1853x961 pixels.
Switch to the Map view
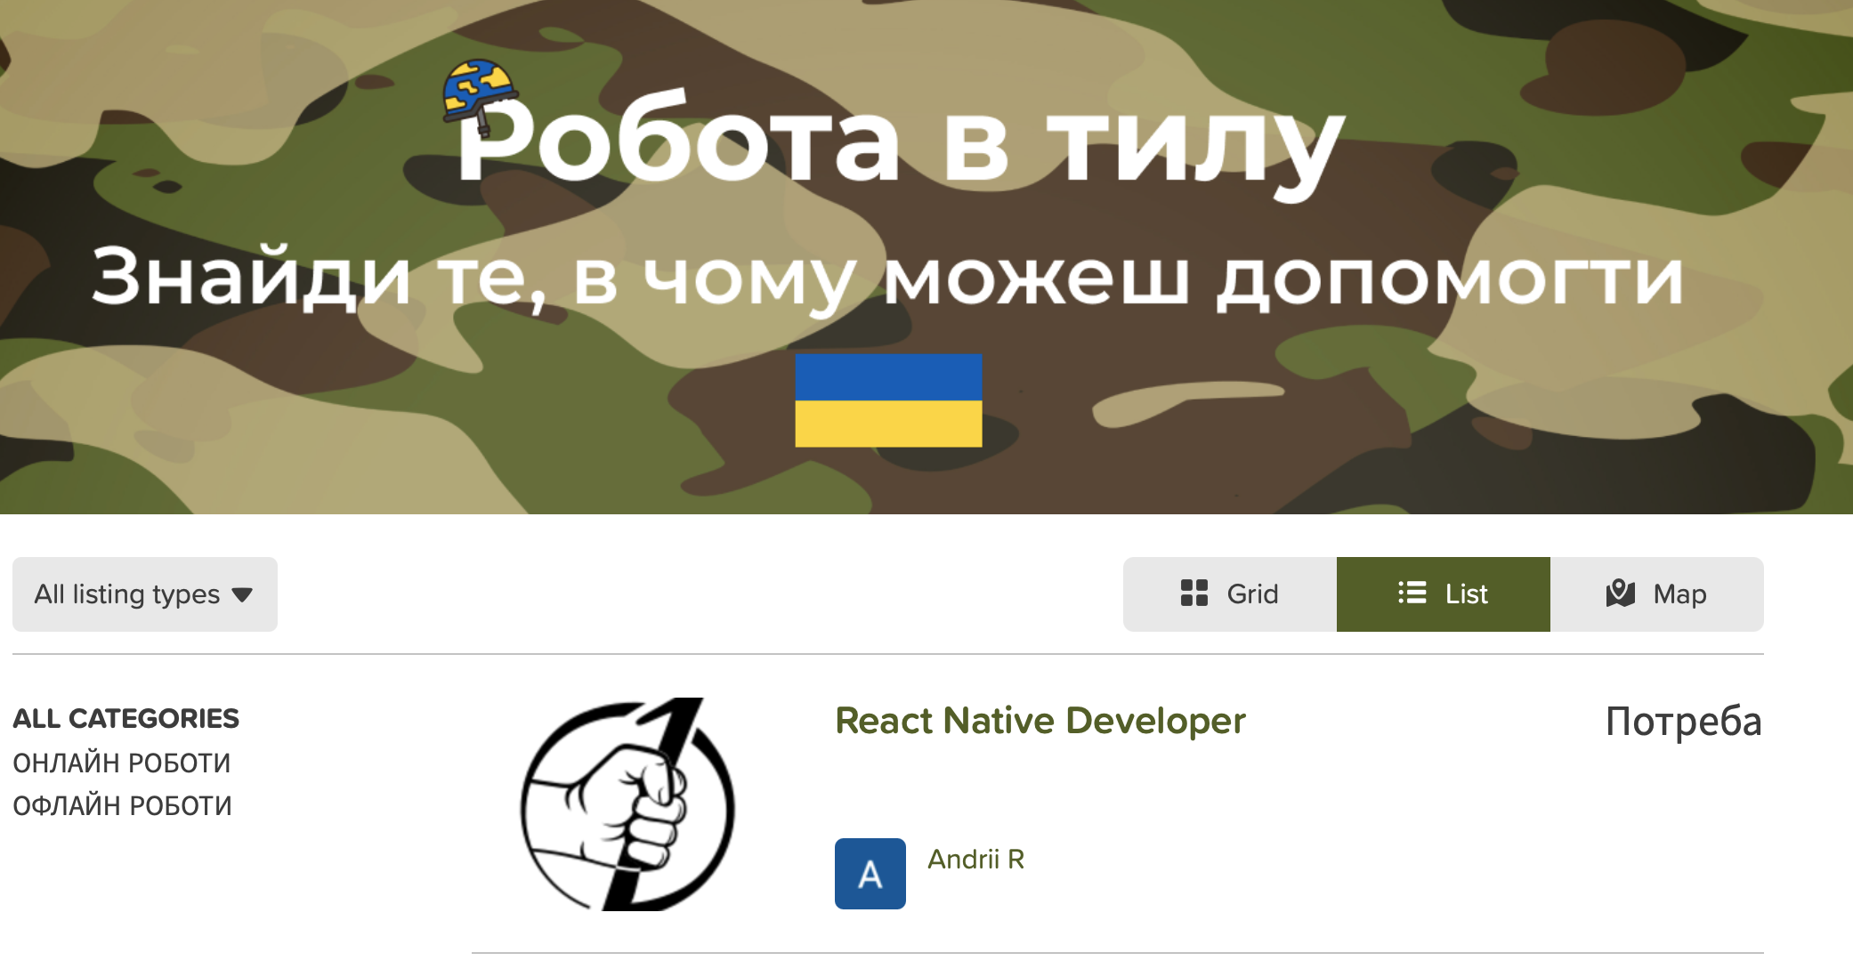[1657, 594]
